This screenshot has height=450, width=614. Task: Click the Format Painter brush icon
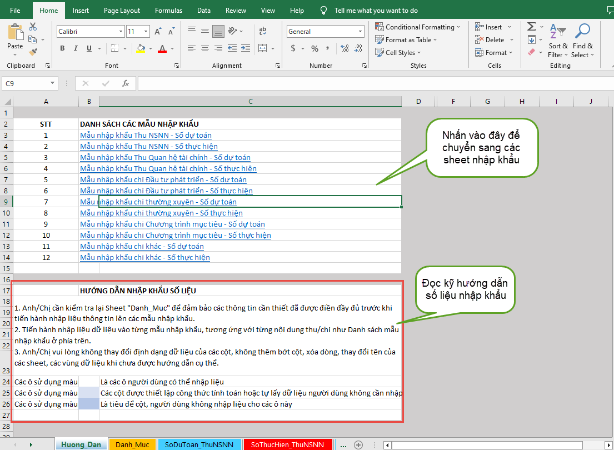pos(33,52)
